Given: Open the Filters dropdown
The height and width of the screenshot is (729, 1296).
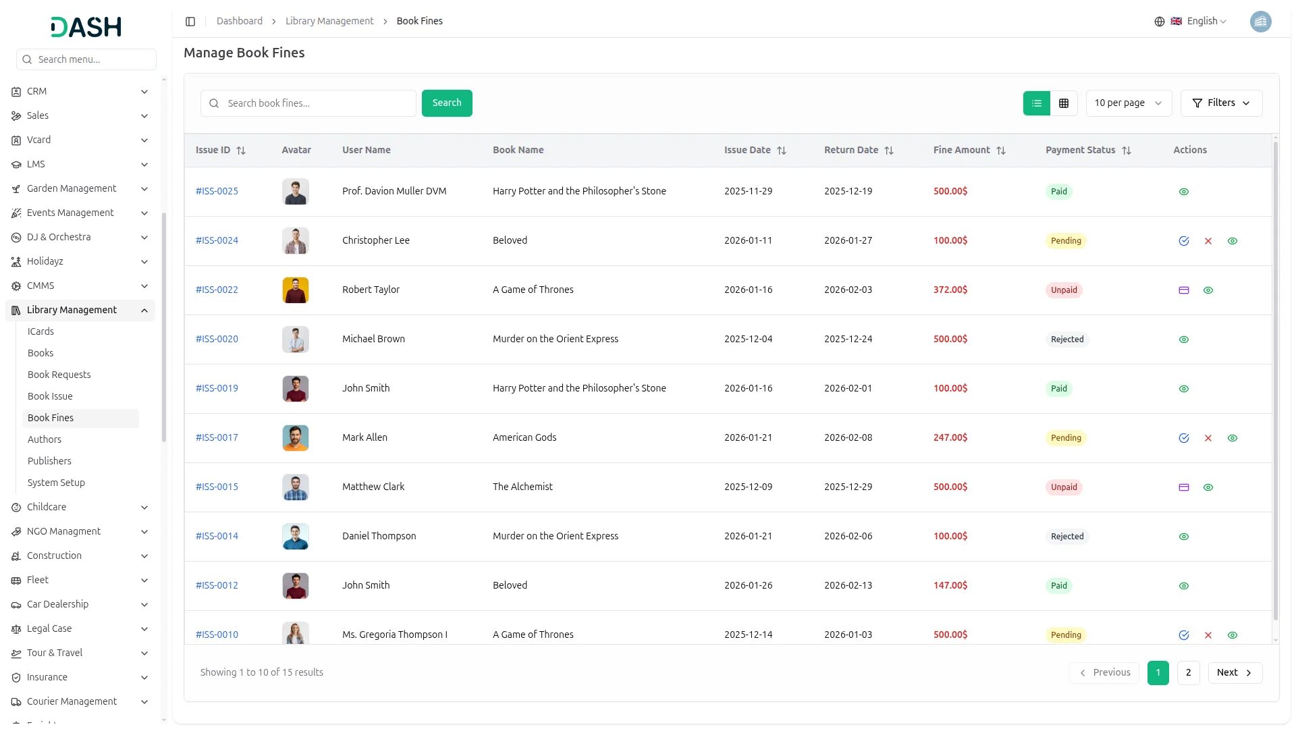Looking at the screenshot, I should pyautogui.click(x=1221, y=103).
